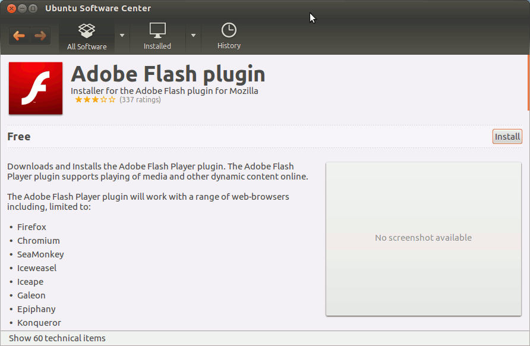Viewport: 530px width, 346px height.
Task: Expand the Installed section dropdown arrow
Action: [193, 36]
